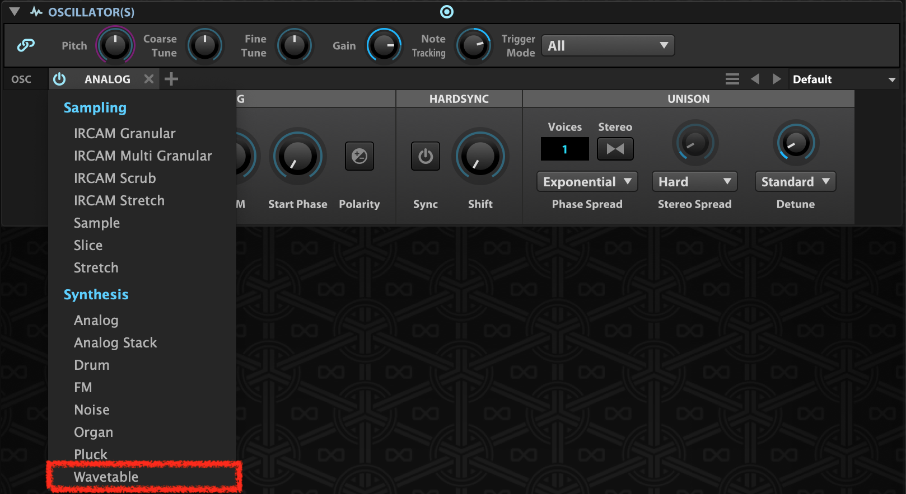Image resolution: width=906 pixels, height=494 pixels.
Task: Choose Analog Stack oscillator
Action: point(142,342)
